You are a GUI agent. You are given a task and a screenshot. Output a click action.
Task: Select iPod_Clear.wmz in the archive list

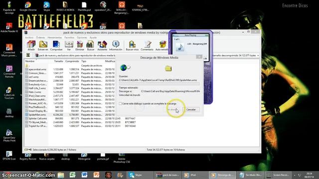tap(37, 96)
